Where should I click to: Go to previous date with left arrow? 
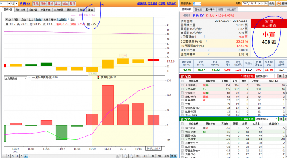click(263, 4)
